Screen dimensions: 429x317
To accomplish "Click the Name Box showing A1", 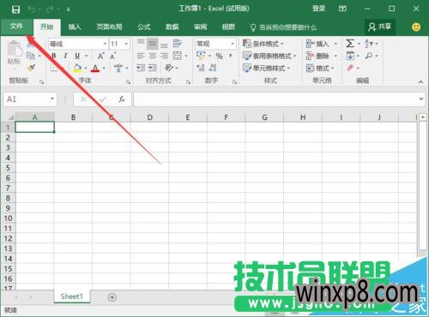I will point(30,99).
